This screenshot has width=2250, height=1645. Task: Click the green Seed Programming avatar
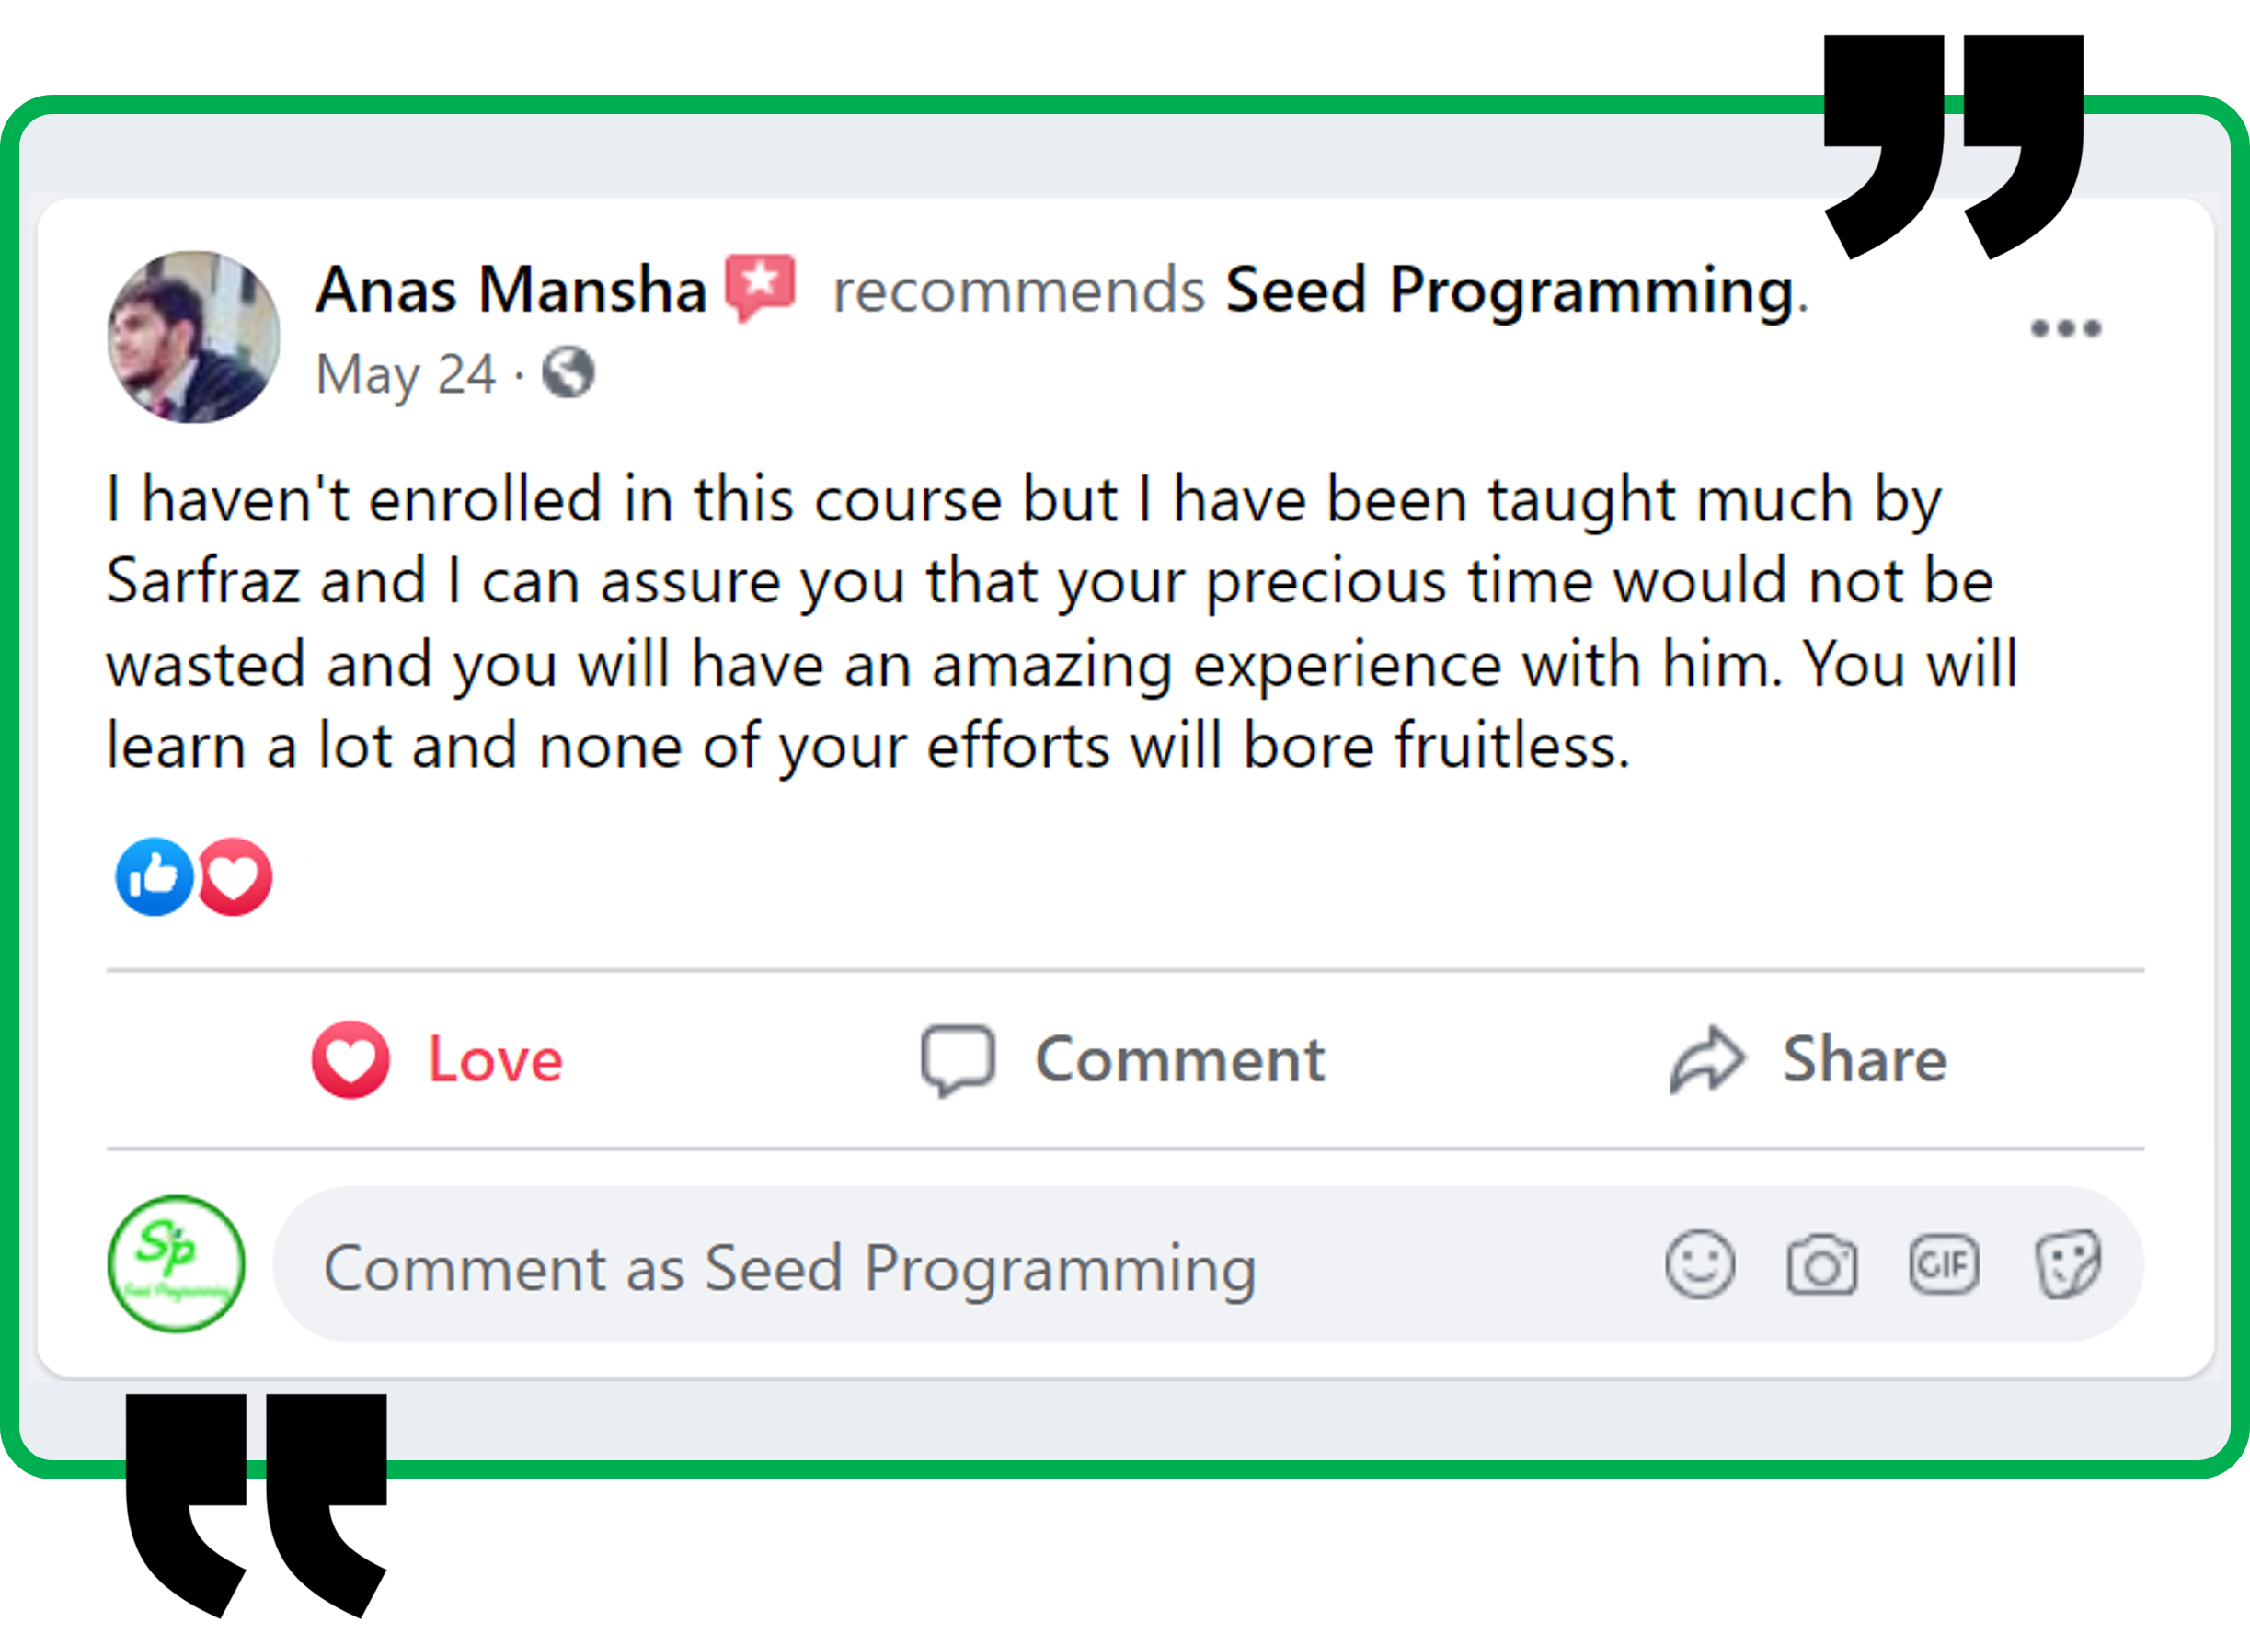point(177,1263)
